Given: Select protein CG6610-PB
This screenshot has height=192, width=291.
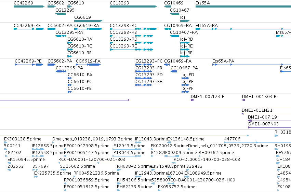Looking at the screenshot, I should (80, 88).
